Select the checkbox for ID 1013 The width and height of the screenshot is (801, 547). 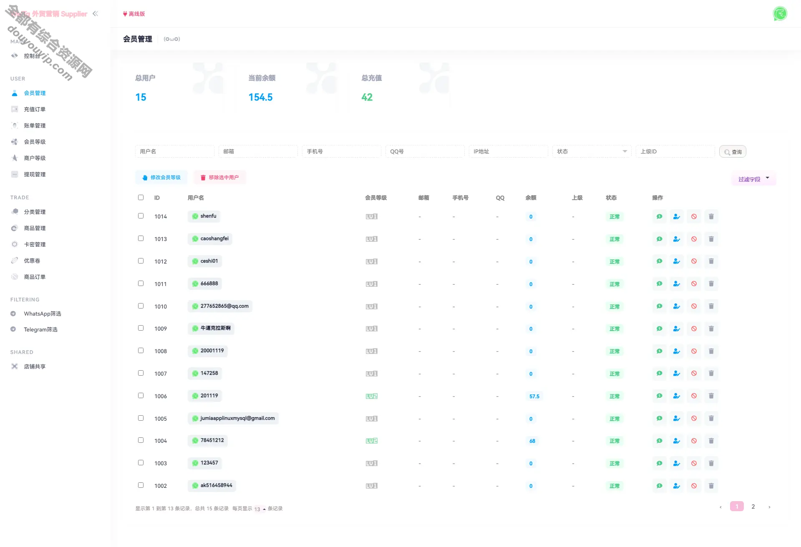pyautogui.click(x=141, y=238)
